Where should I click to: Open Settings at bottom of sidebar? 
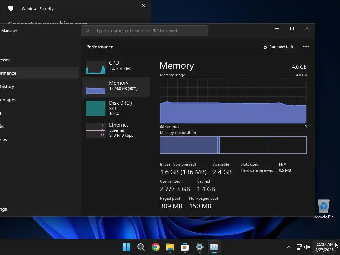point(39,209)
